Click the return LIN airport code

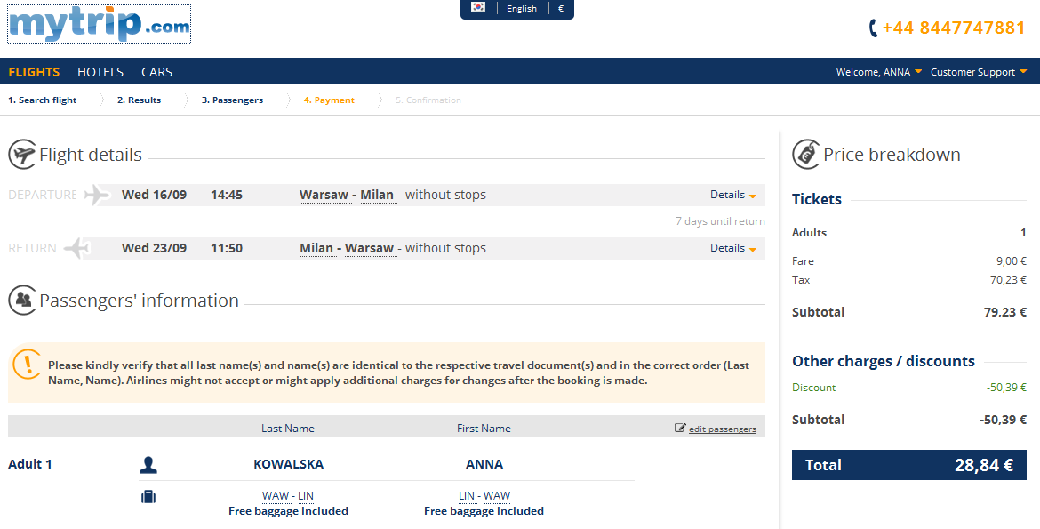(467, 496)
